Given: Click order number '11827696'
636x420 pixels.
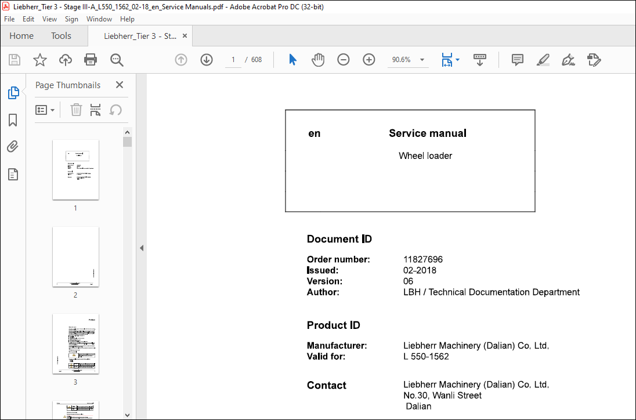Looking at the screenshot, I should point(423,259).
